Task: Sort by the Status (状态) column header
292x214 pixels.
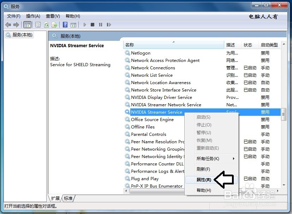Action: (x=250, y=45)
